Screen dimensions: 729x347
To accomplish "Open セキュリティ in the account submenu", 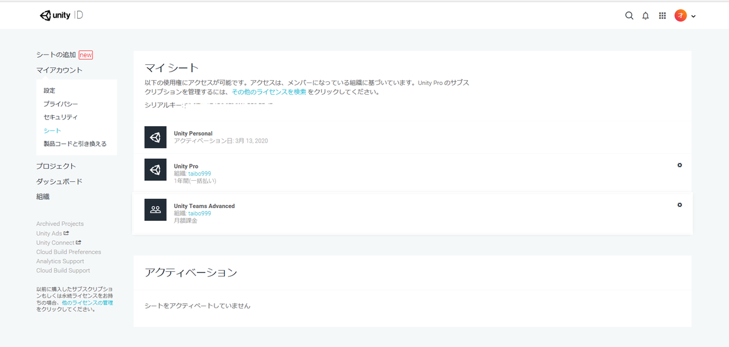I will (61, 117).
